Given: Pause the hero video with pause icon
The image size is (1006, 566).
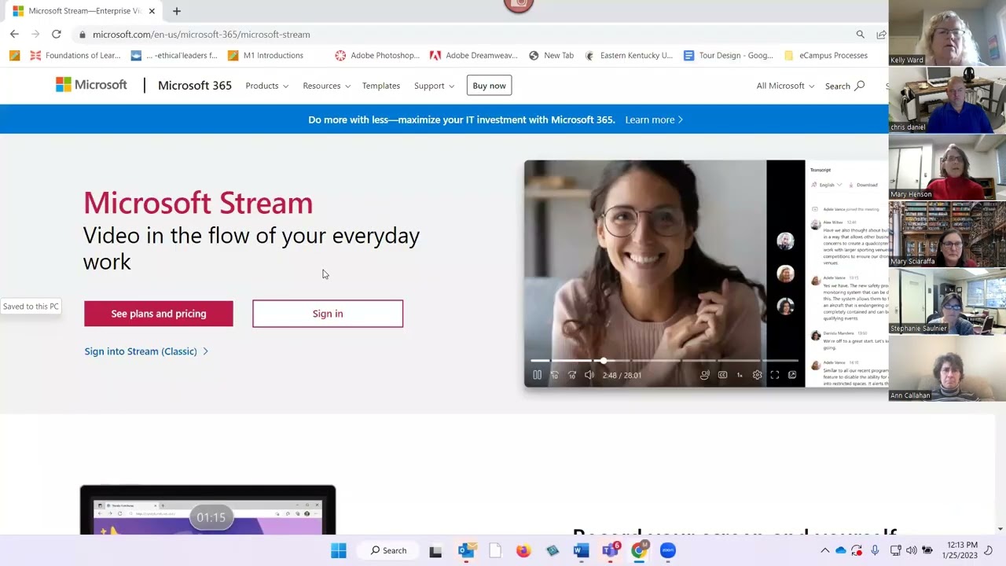Looking at the screenshot, I should pyautogui.click(x=537, y=375).
